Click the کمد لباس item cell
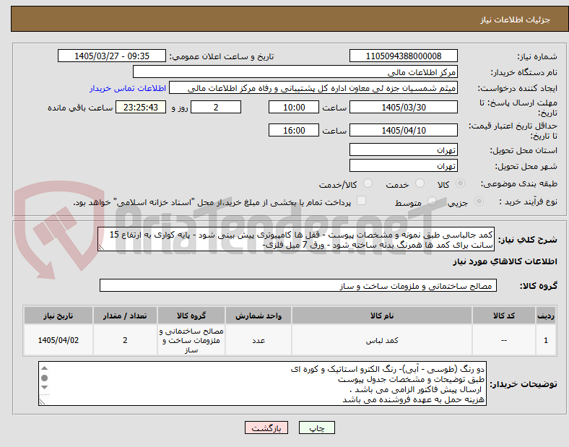The width and height of the screenshot is (569, 447). (382, 340)
